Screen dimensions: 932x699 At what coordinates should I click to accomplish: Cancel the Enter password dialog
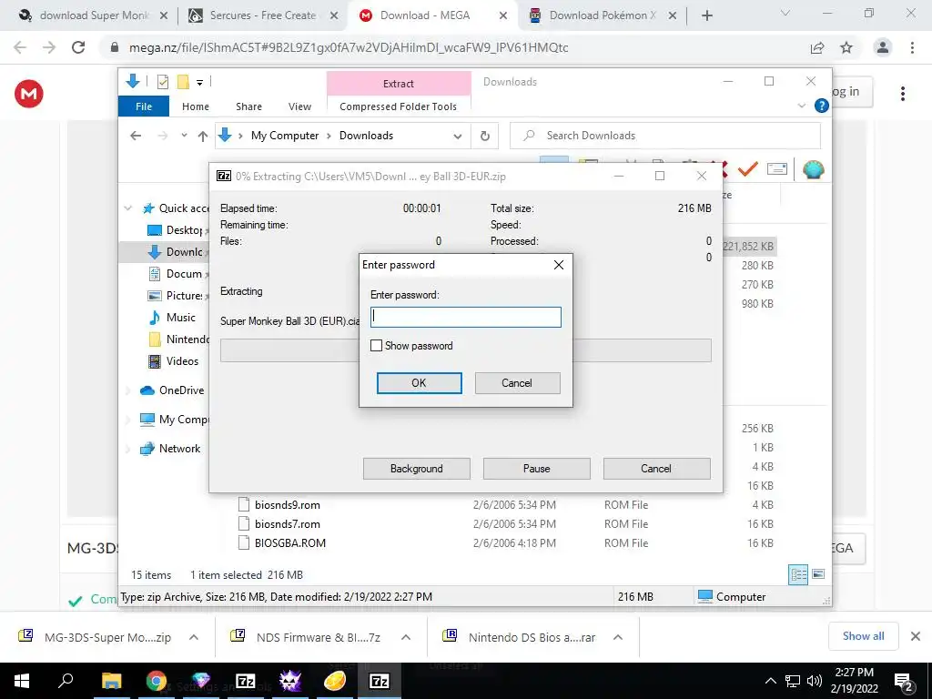pyautogui.click(x=517, y=383)
